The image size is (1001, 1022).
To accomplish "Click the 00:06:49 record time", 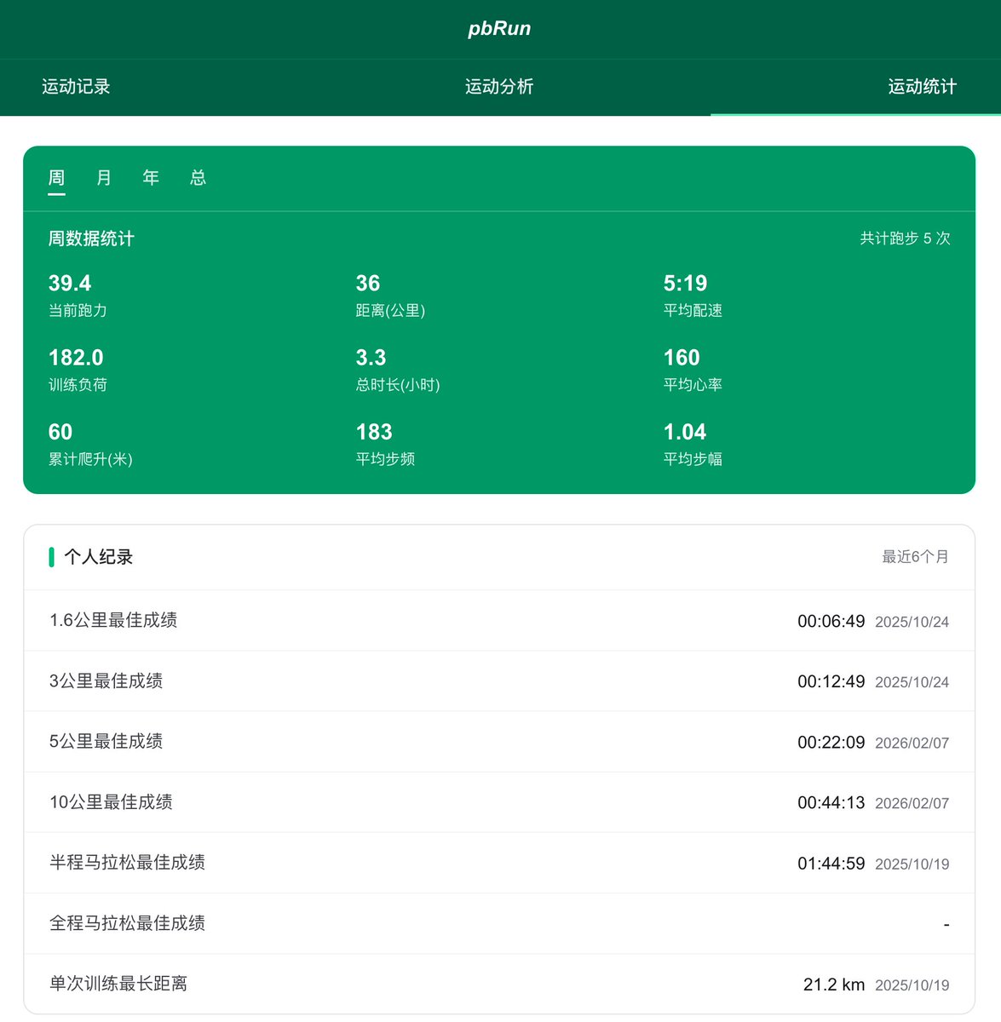I will coord(831,622).
